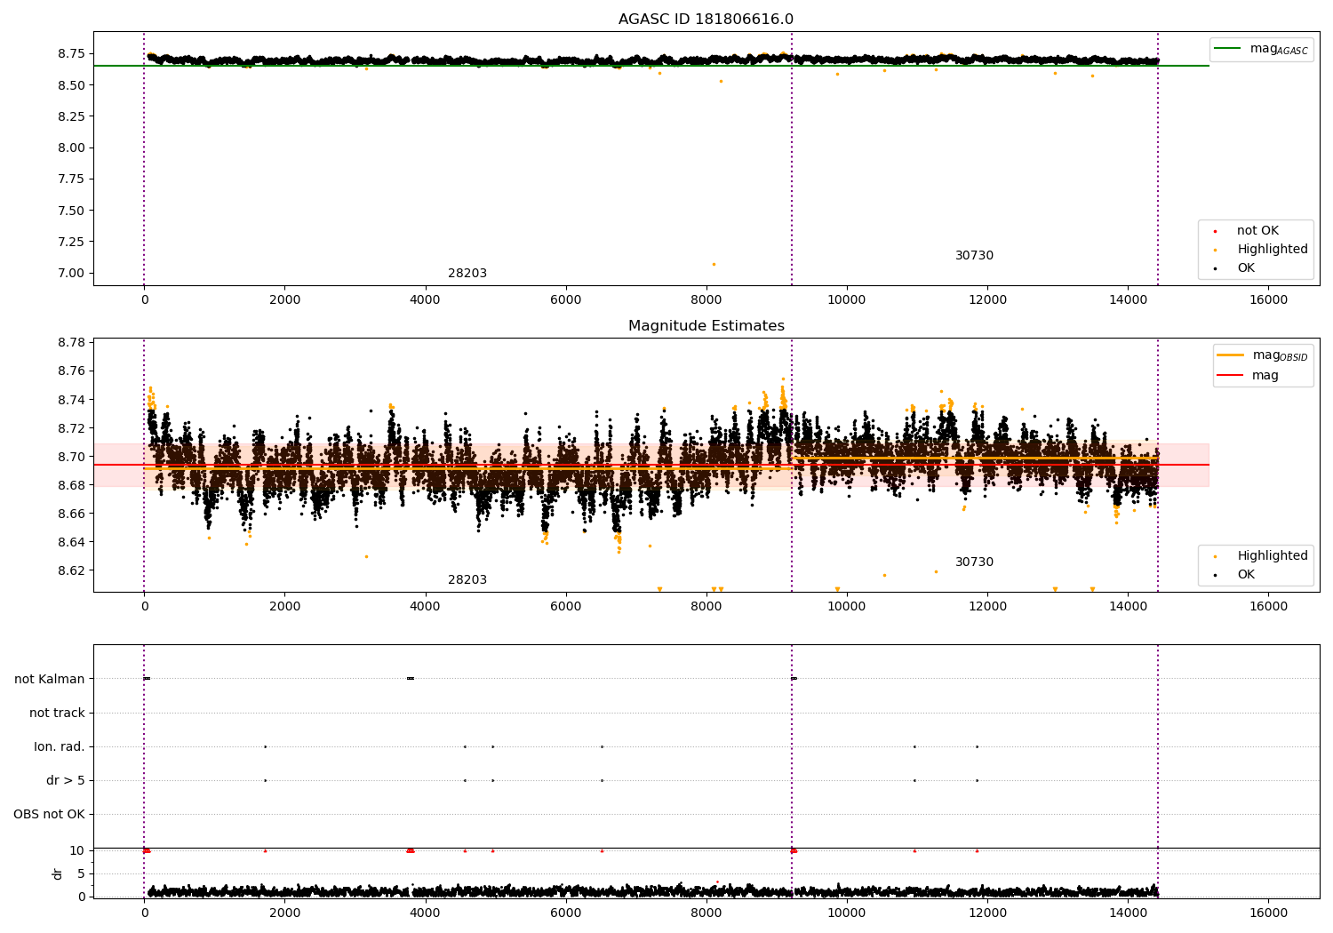Image resolution: width=1333 pixels, height=933 pixels.
Task: Click the 'Highlighted' legend entry in the magnitude estimates plot
Action: pos(1260,556)
